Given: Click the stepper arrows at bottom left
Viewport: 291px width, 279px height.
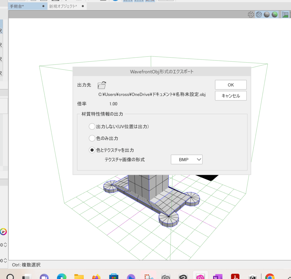Looking at the screenshot, I should click(5, 245).
